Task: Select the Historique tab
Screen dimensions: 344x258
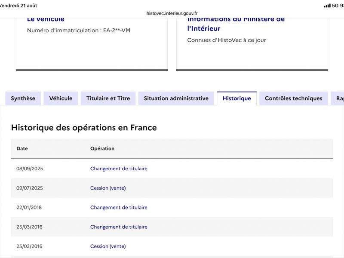Action: pos(237,98)
